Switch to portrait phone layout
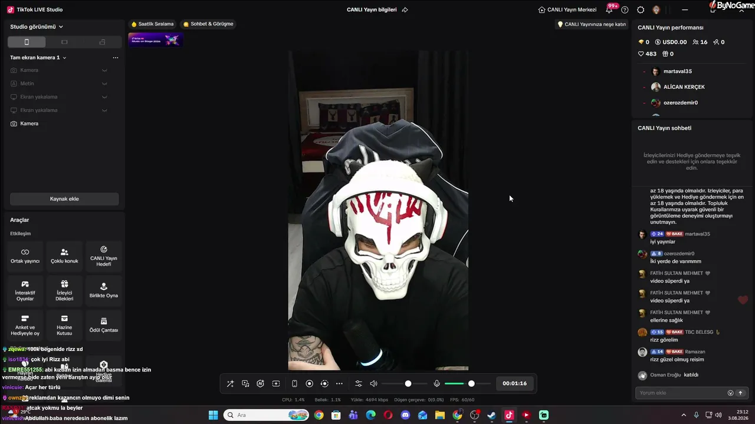 pos(27,42)
